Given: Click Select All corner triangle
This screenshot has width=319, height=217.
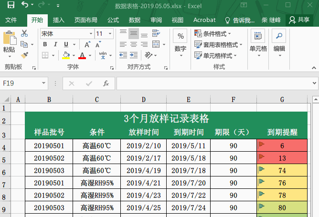Looking at the screenshot, I should (7, 99).
